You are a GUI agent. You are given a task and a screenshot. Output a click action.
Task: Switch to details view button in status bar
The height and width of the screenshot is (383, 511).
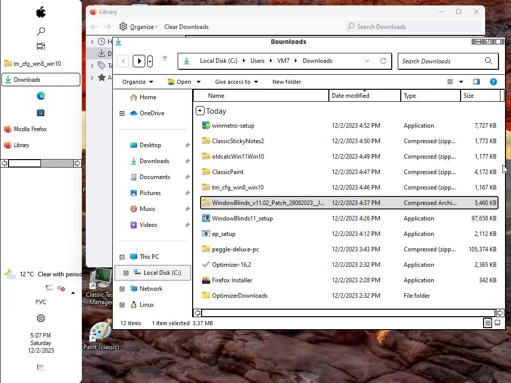488,323
